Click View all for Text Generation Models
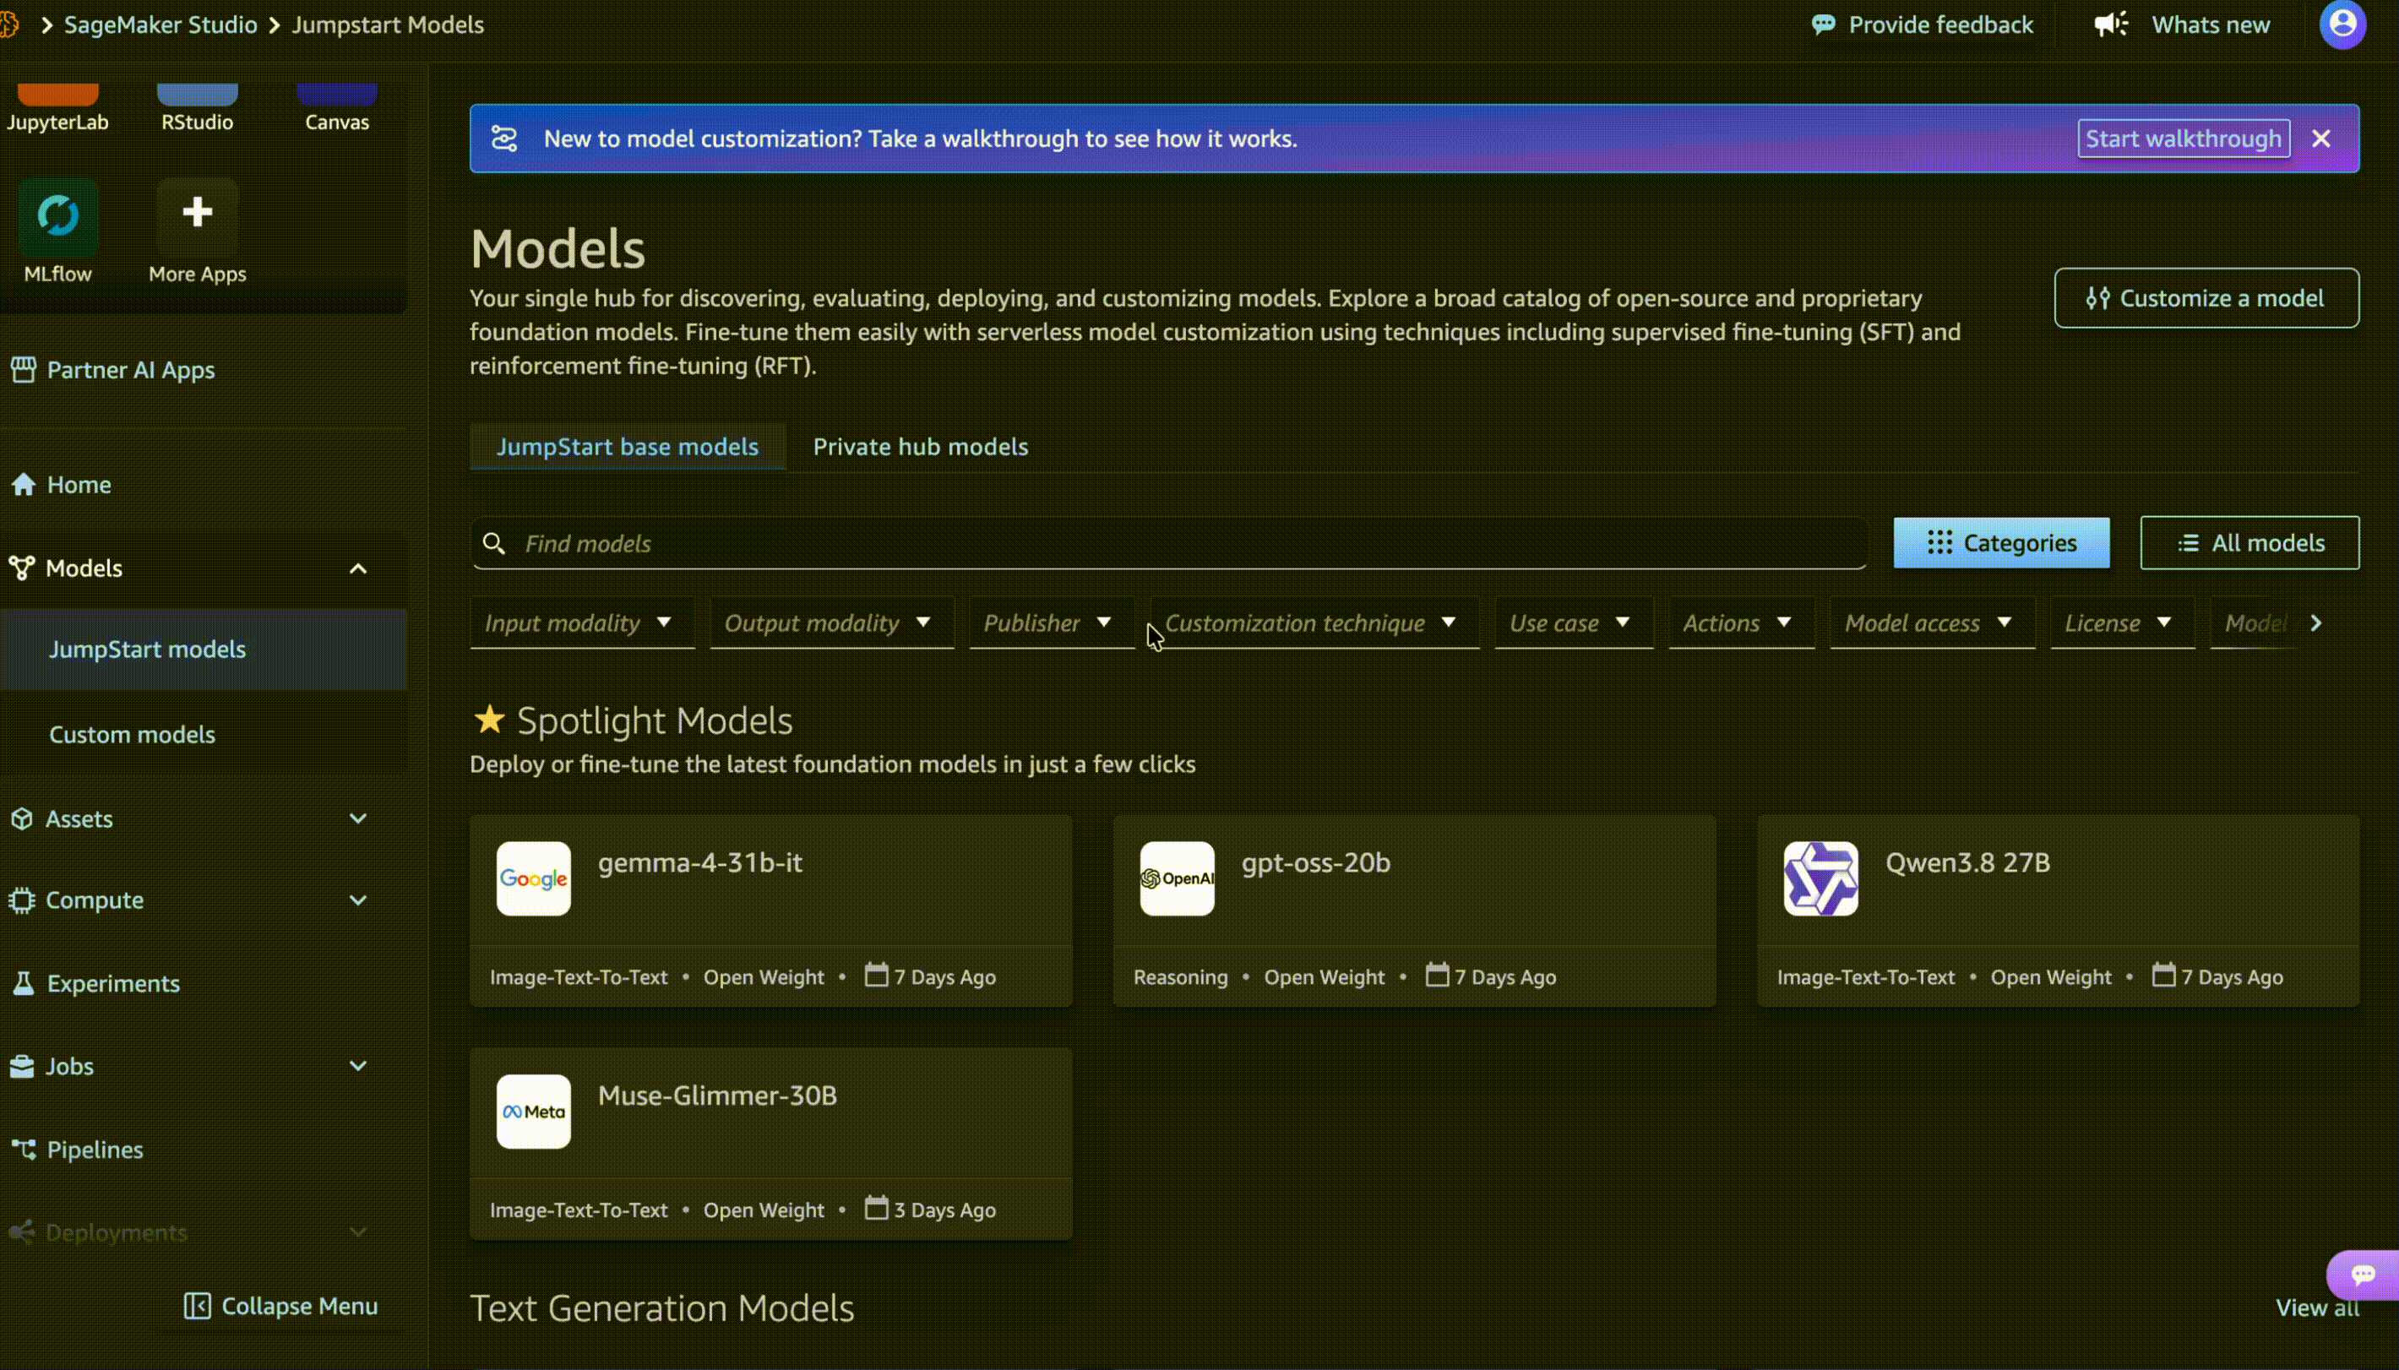The width and height of the screenshot is (2399, 1370). [2316, 1307]
